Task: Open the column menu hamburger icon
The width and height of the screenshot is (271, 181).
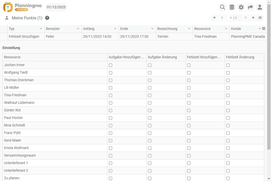Action: 264,29
